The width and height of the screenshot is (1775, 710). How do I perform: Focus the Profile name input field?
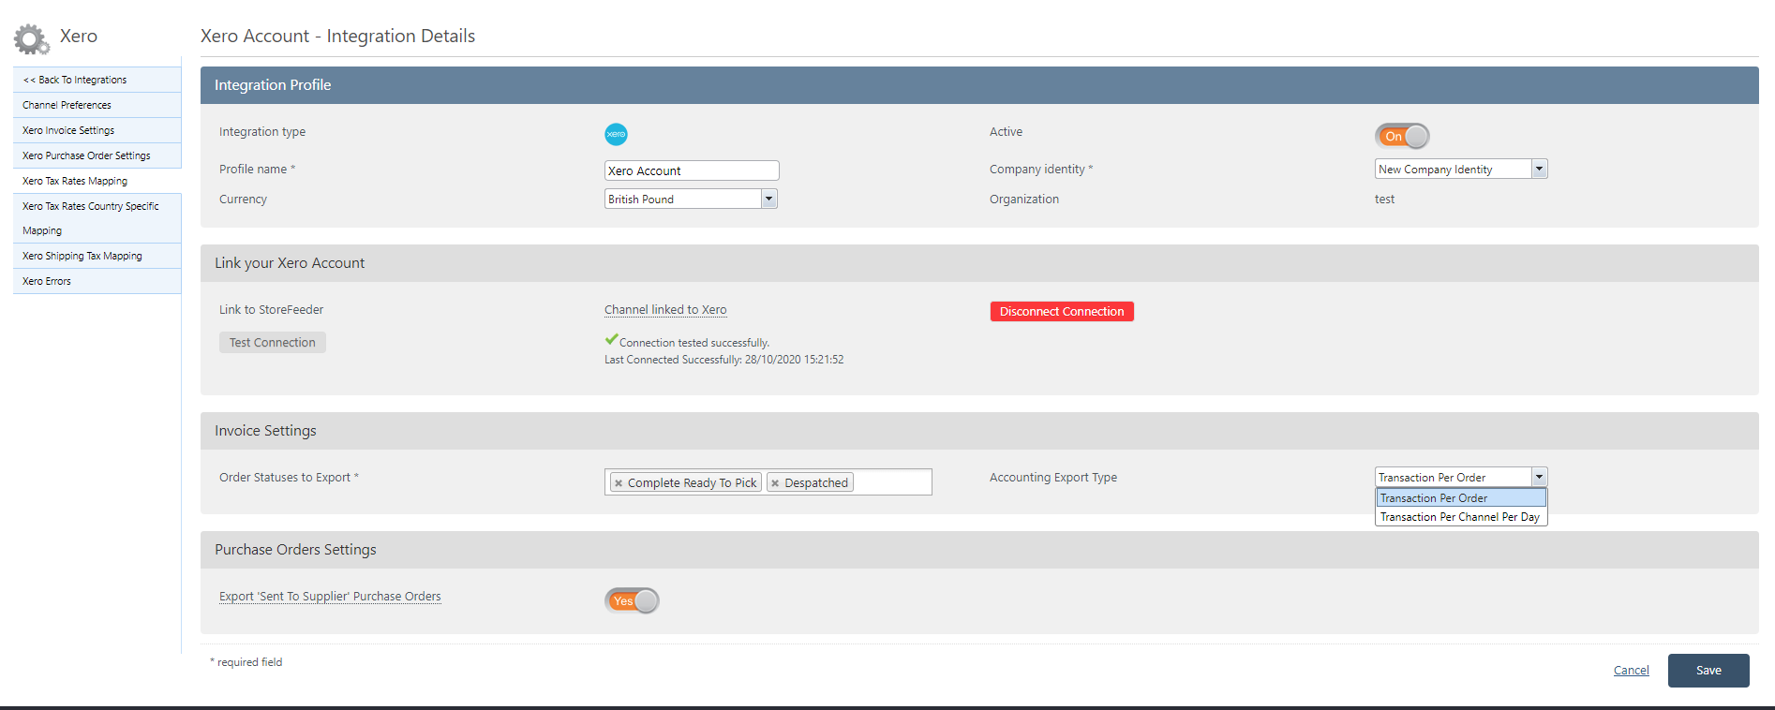(x=692, y=170)
